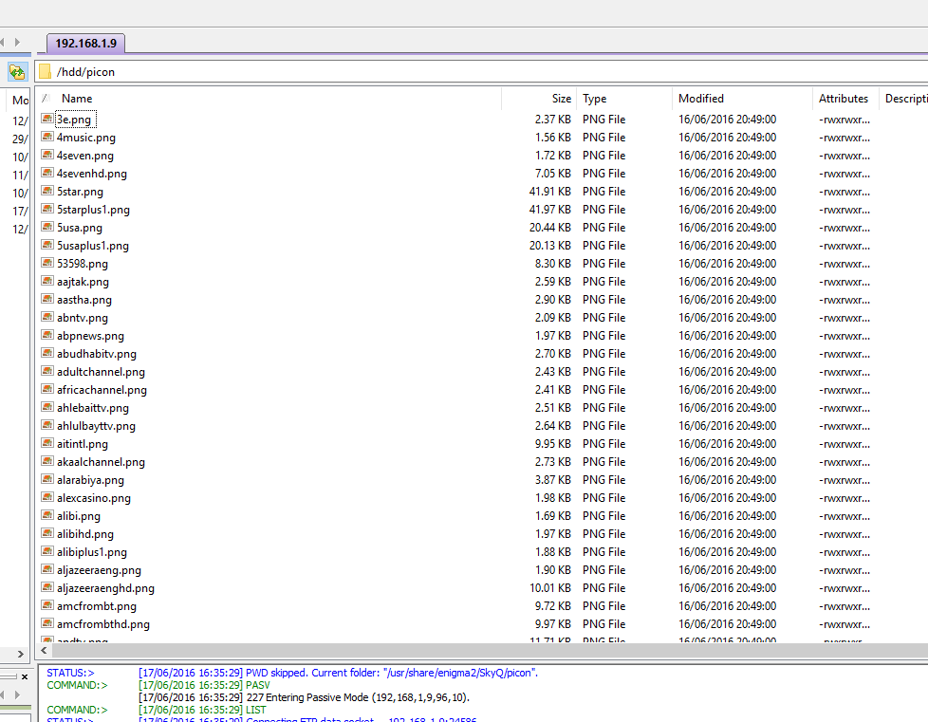928x722 pixels.
Task: Select the aajtak.png file icon
Action: (47, 281)
